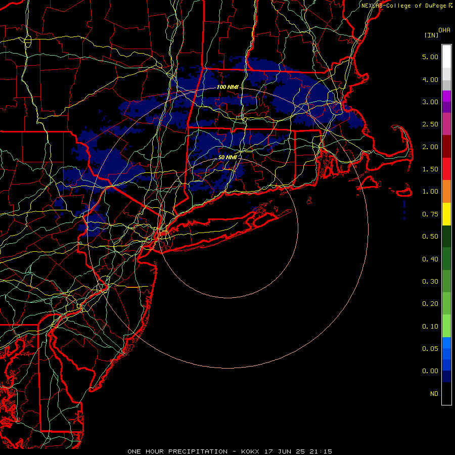Image resolution: width=455 pixels, height=455 pixels.
Task: Click the 0.10 legend value
Action: [x=430, y=327]
